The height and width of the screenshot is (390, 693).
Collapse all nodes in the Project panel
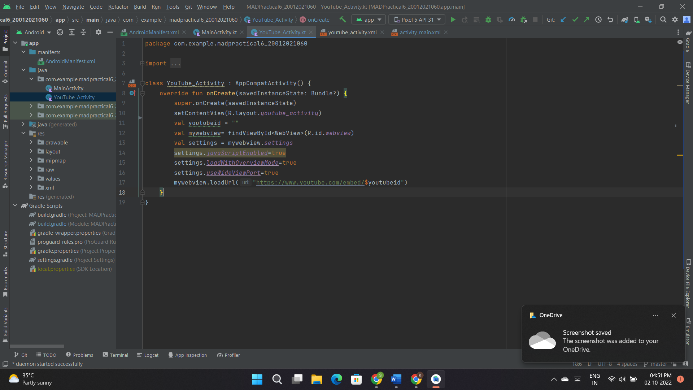click(83, 32)
